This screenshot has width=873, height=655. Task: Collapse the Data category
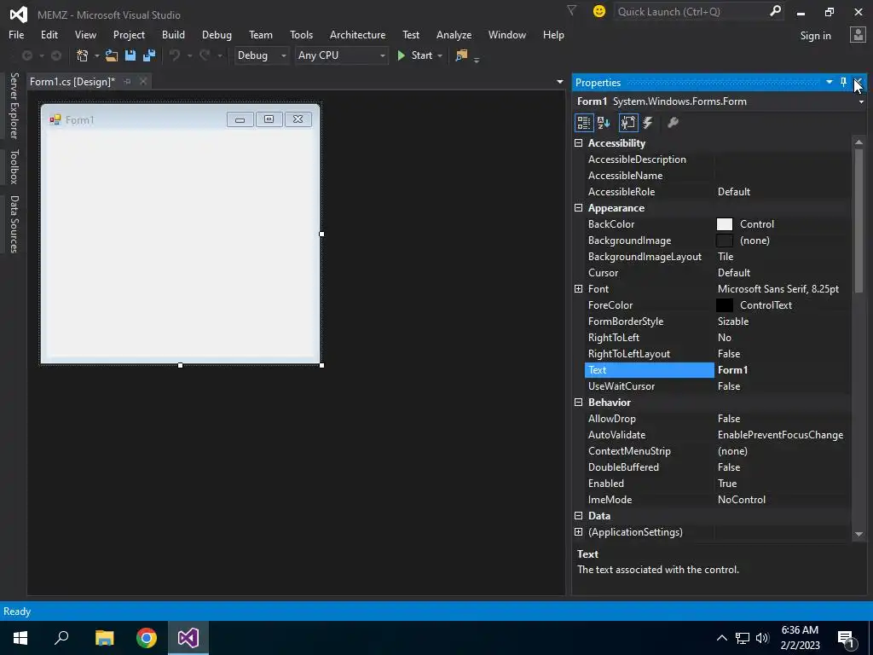(579, 516)
